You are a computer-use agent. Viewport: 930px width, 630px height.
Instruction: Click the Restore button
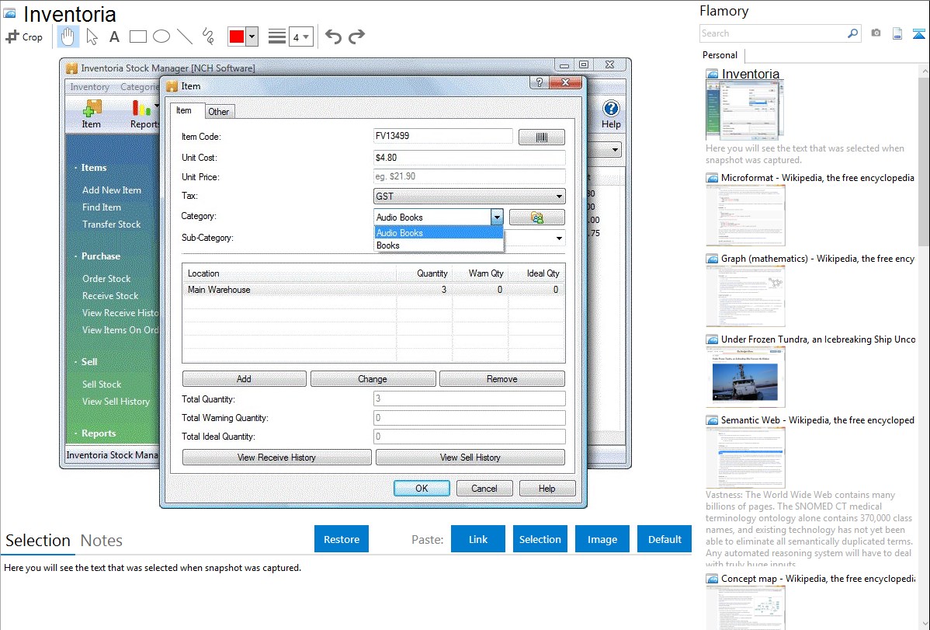pyautogui.click(x=342, y=539)
